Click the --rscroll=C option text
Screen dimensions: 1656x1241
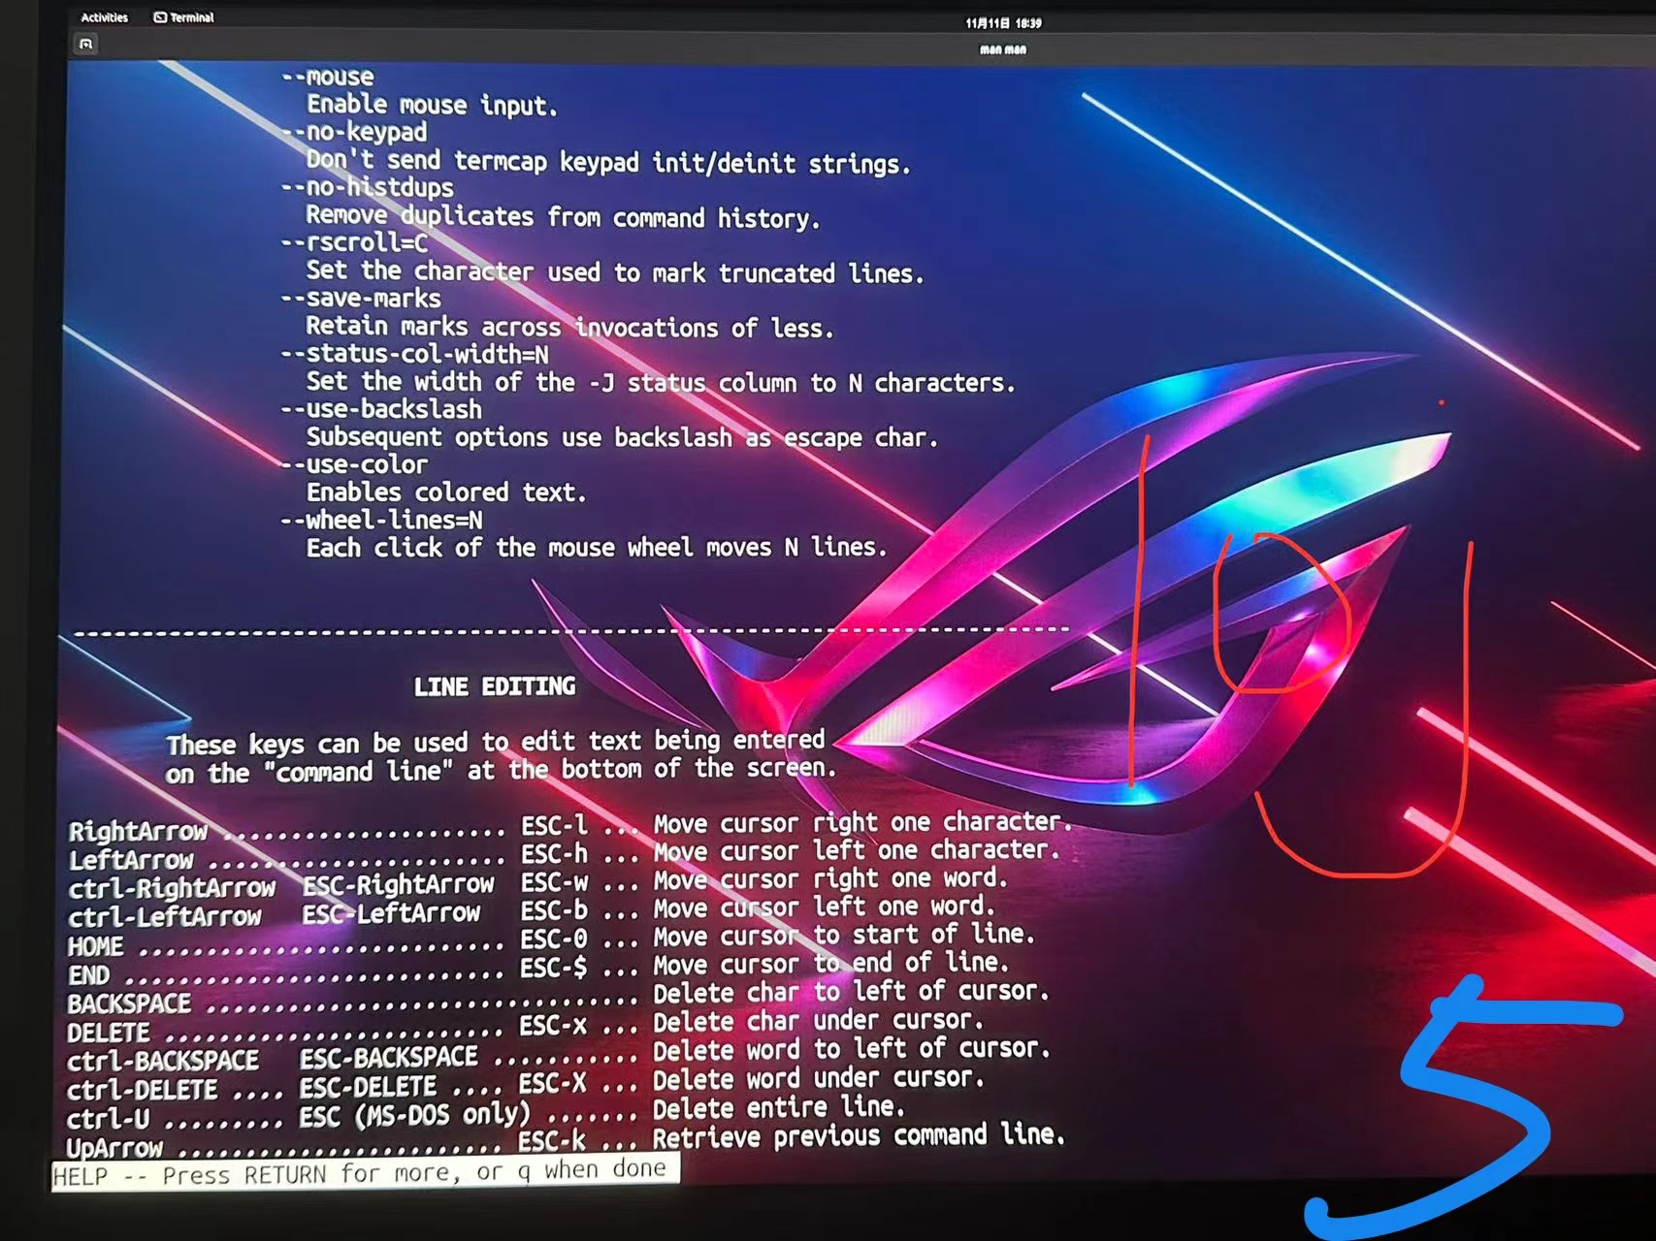coord(354,242)
